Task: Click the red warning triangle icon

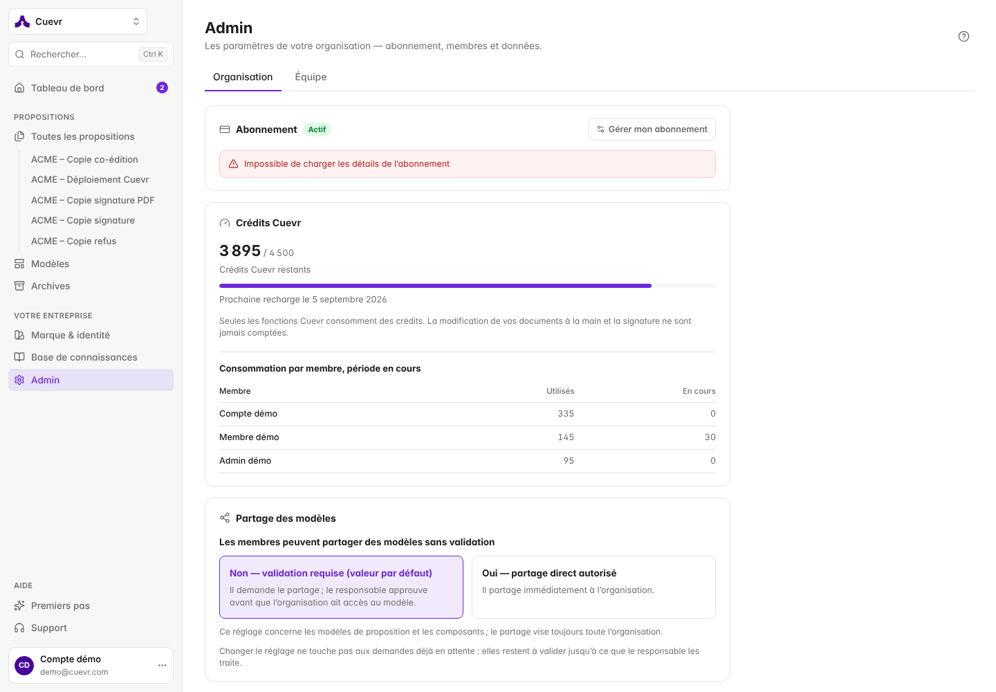Action: pyautogui.click(x=234, y=164)
